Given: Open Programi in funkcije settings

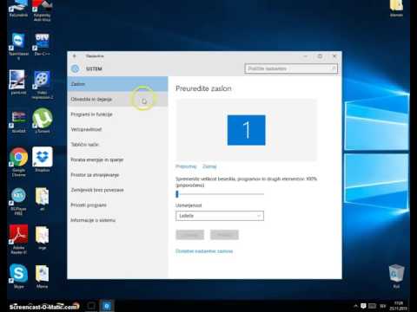Looking at the screenshot, I should pos(117,114).
